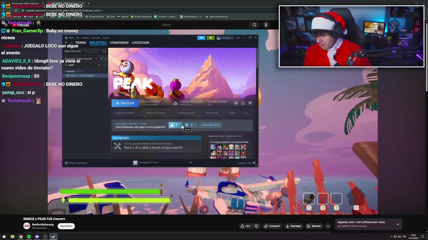Click Suscribirse to RedGorillaGaming

tap(66, 226)
